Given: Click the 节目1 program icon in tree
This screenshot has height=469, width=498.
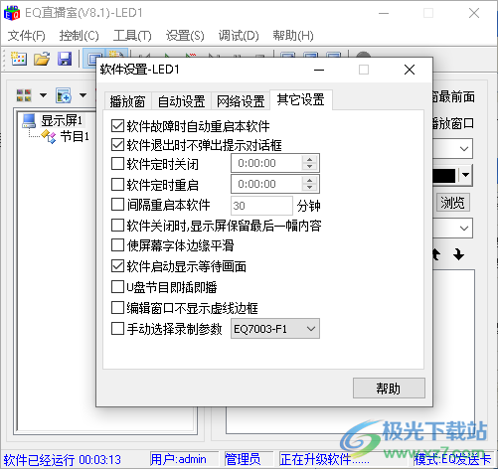Looking at the screenshot, I should 49,136.
